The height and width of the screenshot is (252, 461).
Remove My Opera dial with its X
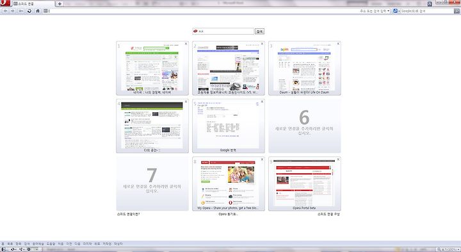(x=262, y=159)
